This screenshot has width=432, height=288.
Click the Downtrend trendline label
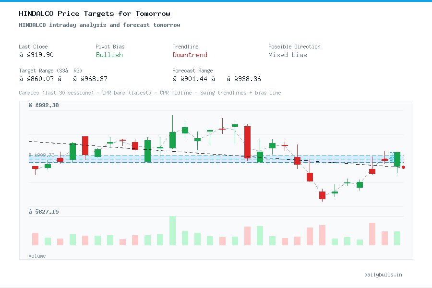190,55
